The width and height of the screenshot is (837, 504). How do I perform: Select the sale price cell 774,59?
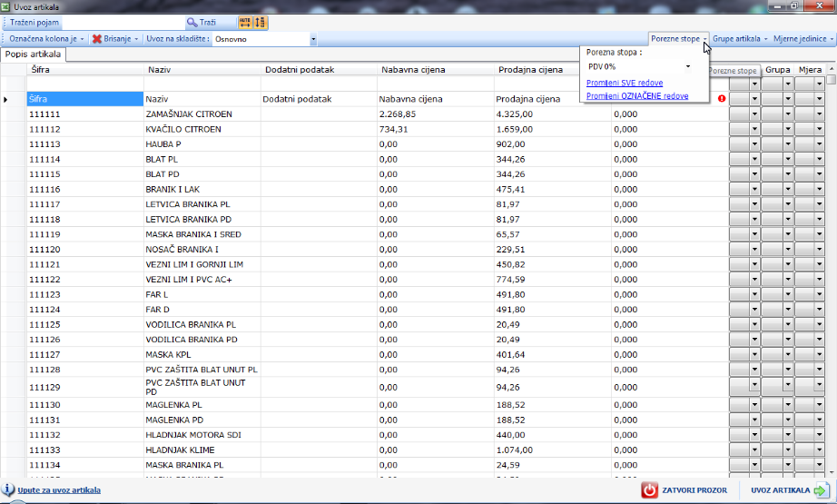(553, 279)
